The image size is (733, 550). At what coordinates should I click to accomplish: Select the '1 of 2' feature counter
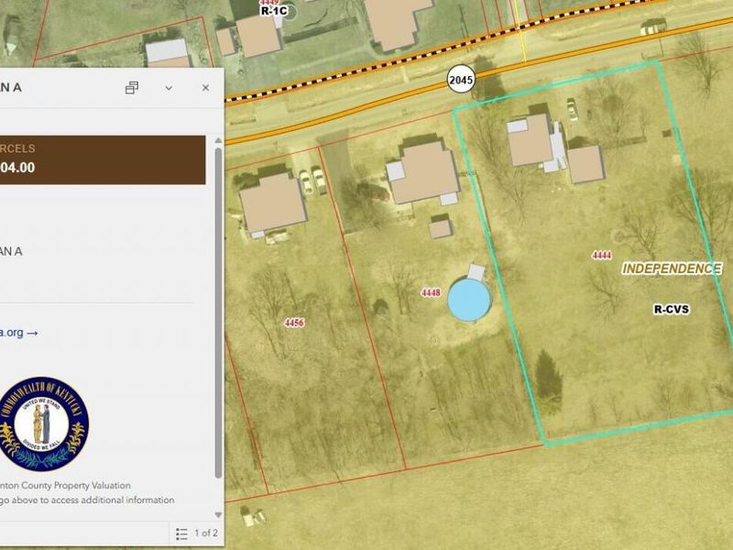click(x=206, y=533)
